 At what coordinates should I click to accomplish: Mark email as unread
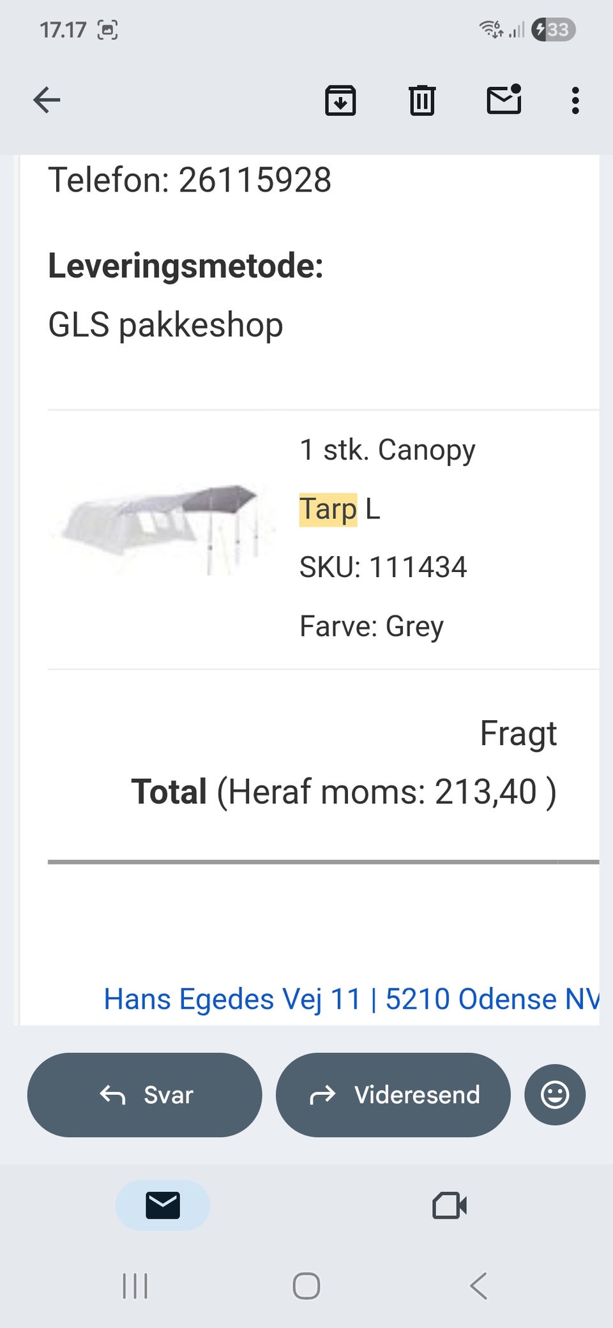tap(504, 100)
